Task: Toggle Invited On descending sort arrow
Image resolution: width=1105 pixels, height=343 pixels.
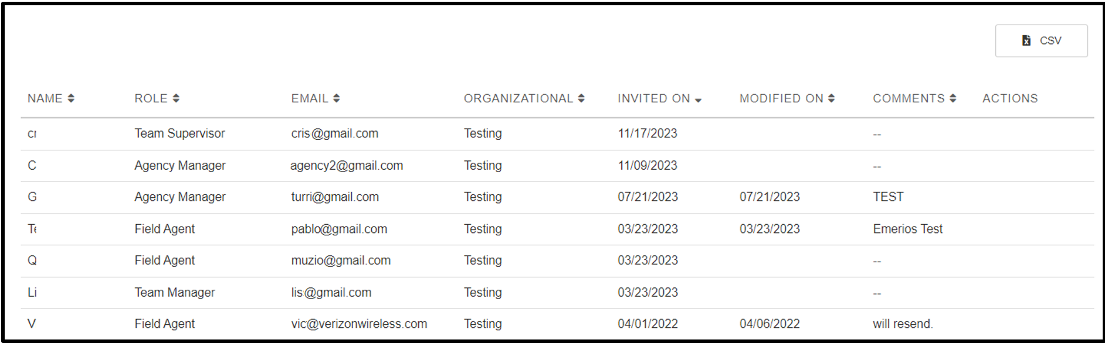Action: 698,100
